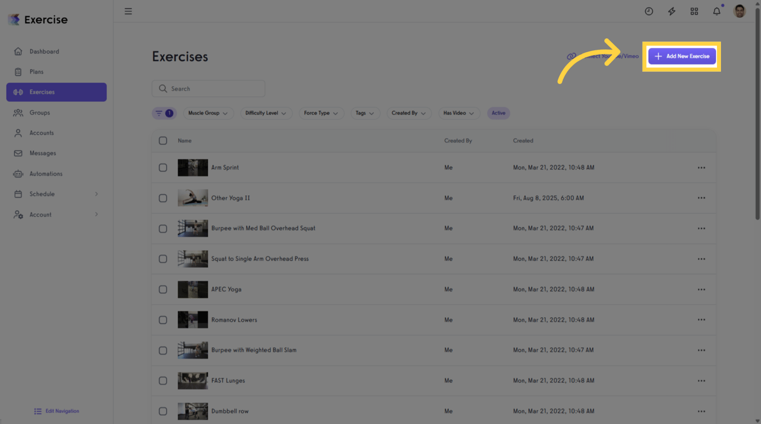
Task: Open the FAST Lunges video thumbnail
Action: 193,381
